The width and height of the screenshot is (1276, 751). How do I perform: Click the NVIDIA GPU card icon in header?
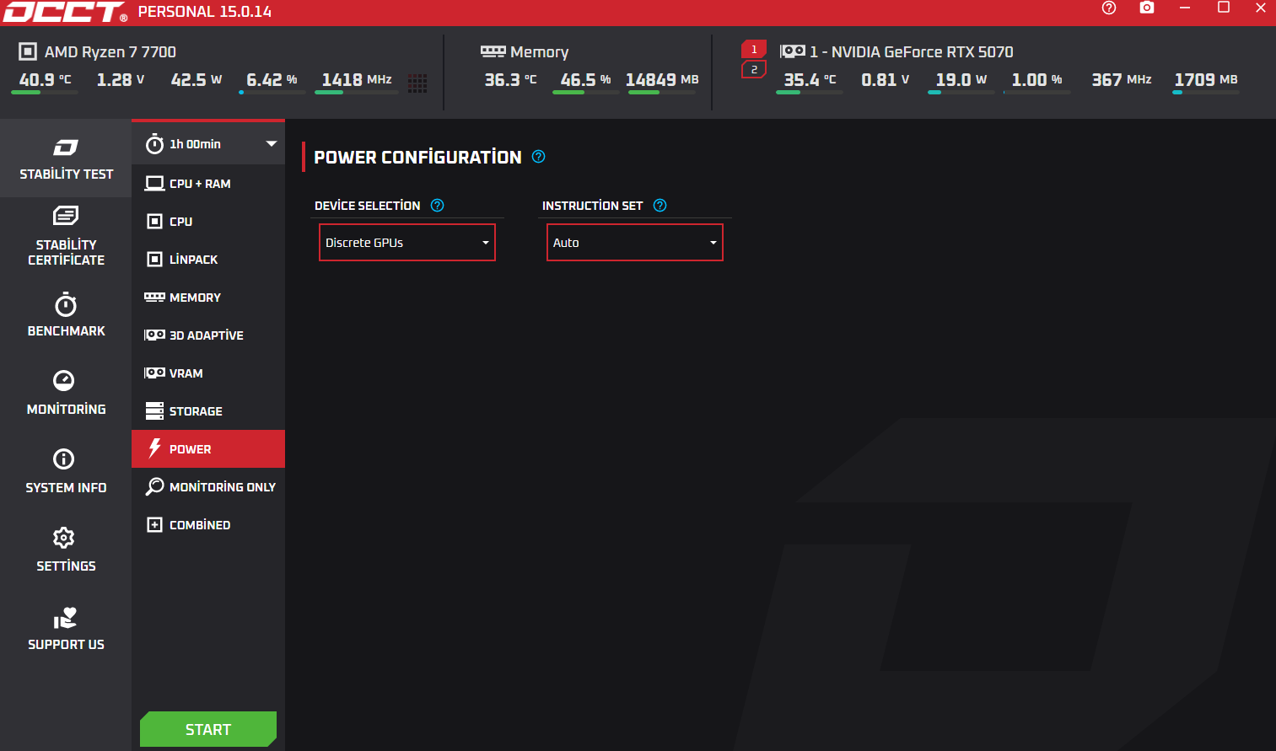[793, 51]
